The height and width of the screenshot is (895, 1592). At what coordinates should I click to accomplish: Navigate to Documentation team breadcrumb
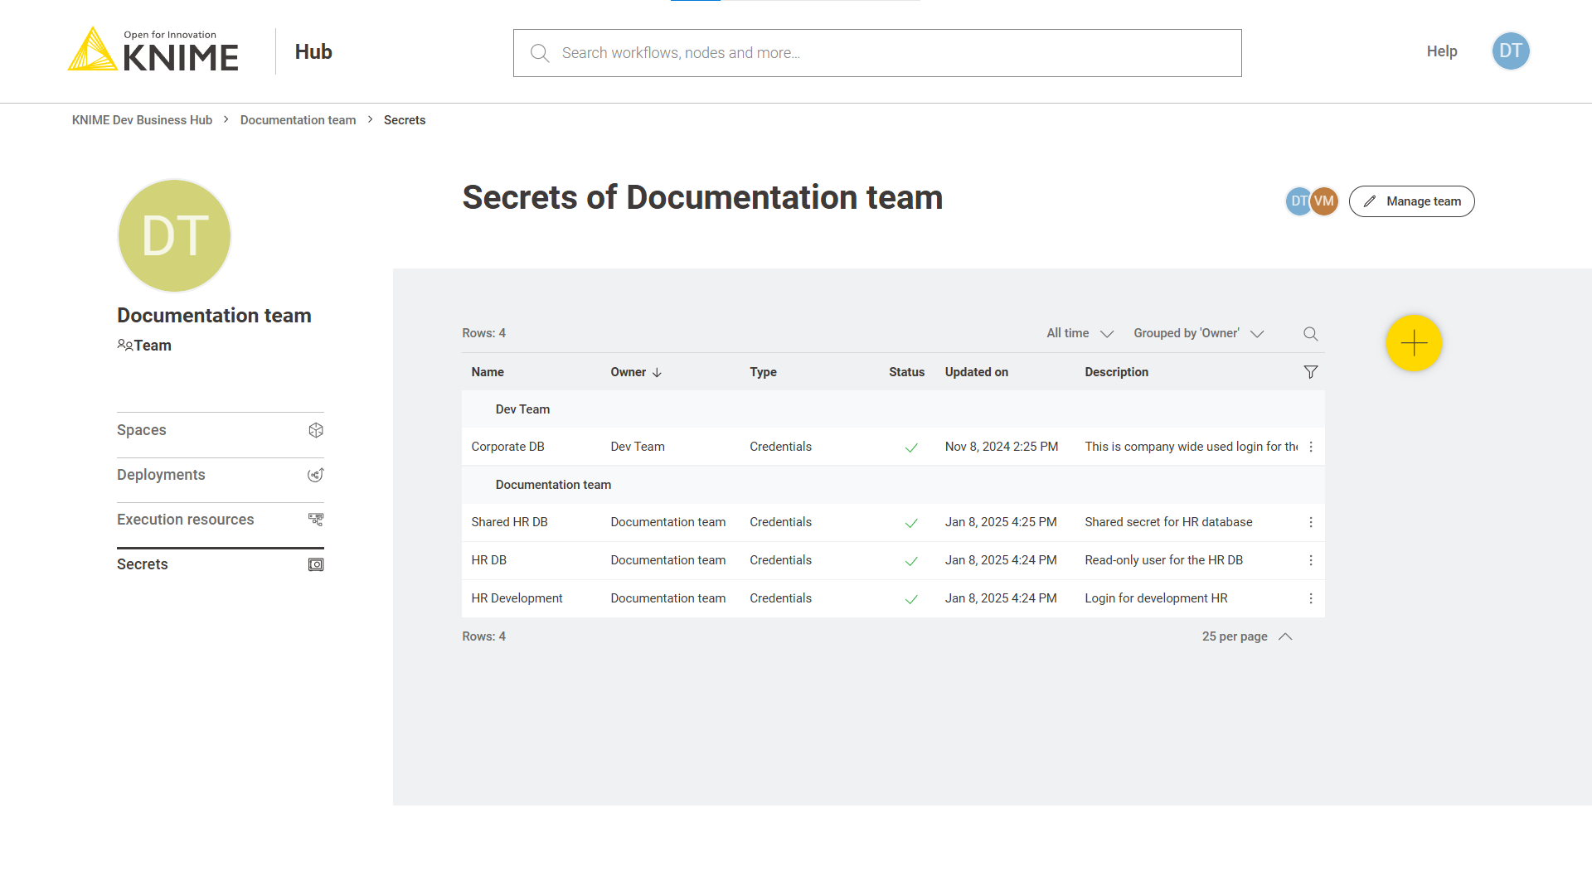[298, 120]
